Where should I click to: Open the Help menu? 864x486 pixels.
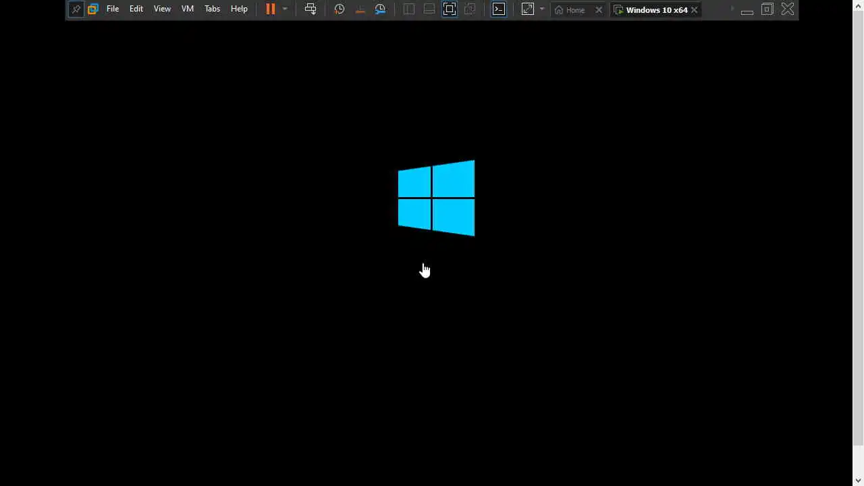[x=239, y=9]
